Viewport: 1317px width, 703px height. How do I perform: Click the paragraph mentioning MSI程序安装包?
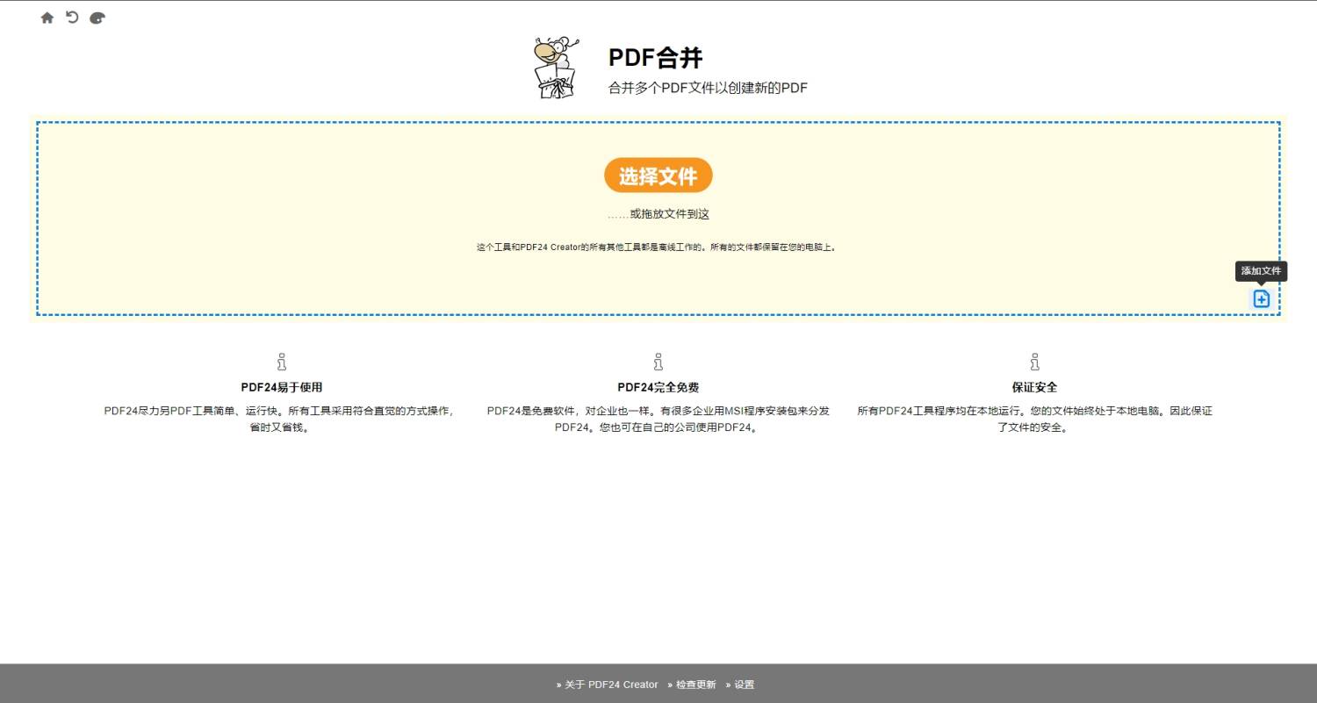click(x=658, y=420)
